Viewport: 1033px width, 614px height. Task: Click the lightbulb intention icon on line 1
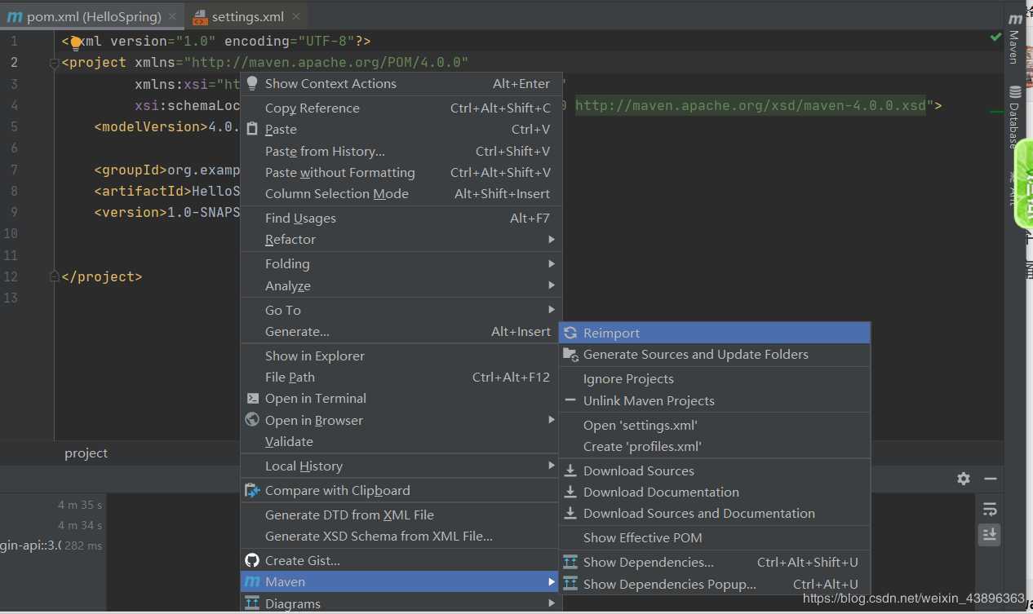tap(76, 42)
